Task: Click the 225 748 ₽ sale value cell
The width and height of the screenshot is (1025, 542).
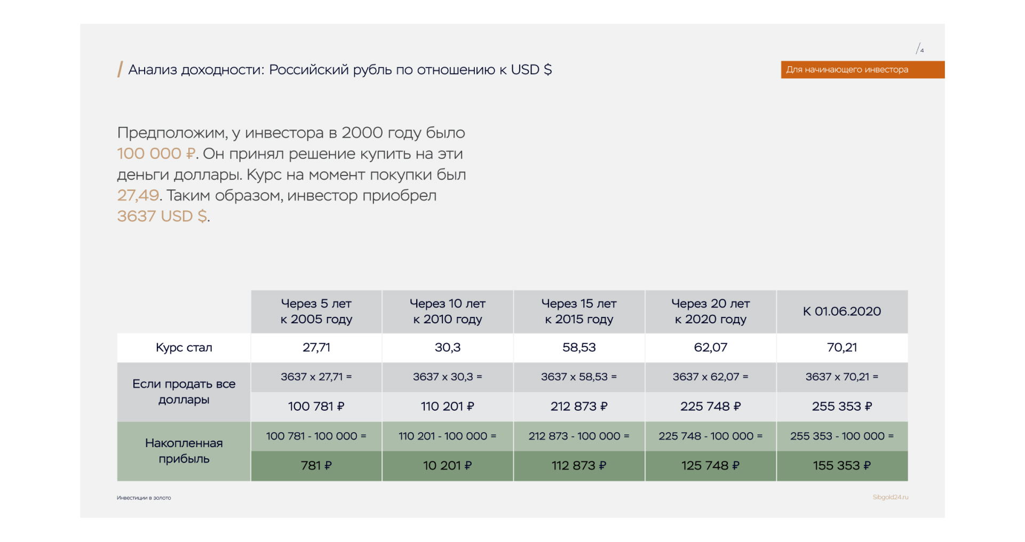Action: [x=711, y=407]
